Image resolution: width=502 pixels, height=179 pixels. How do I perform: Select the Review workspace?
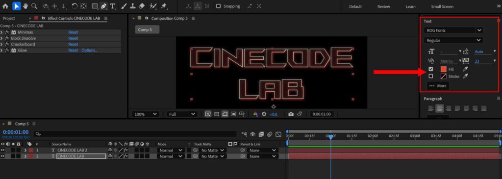(383, 6)
